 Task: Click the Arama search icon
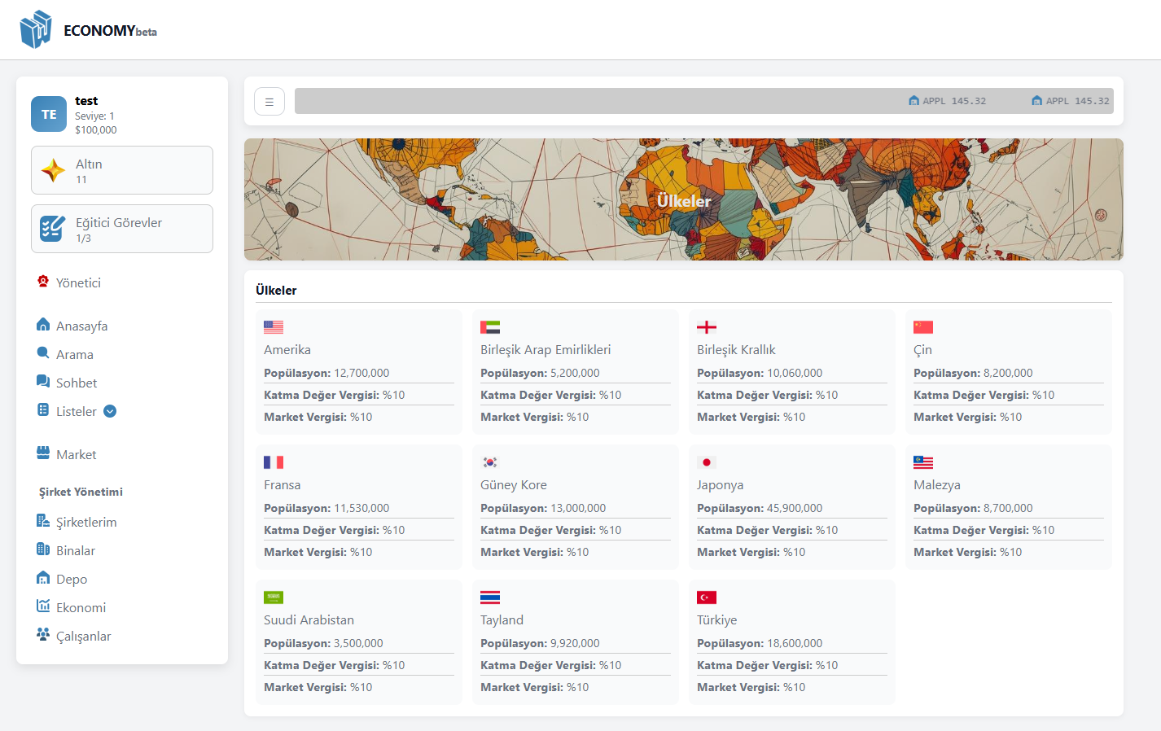pos(43,353)
